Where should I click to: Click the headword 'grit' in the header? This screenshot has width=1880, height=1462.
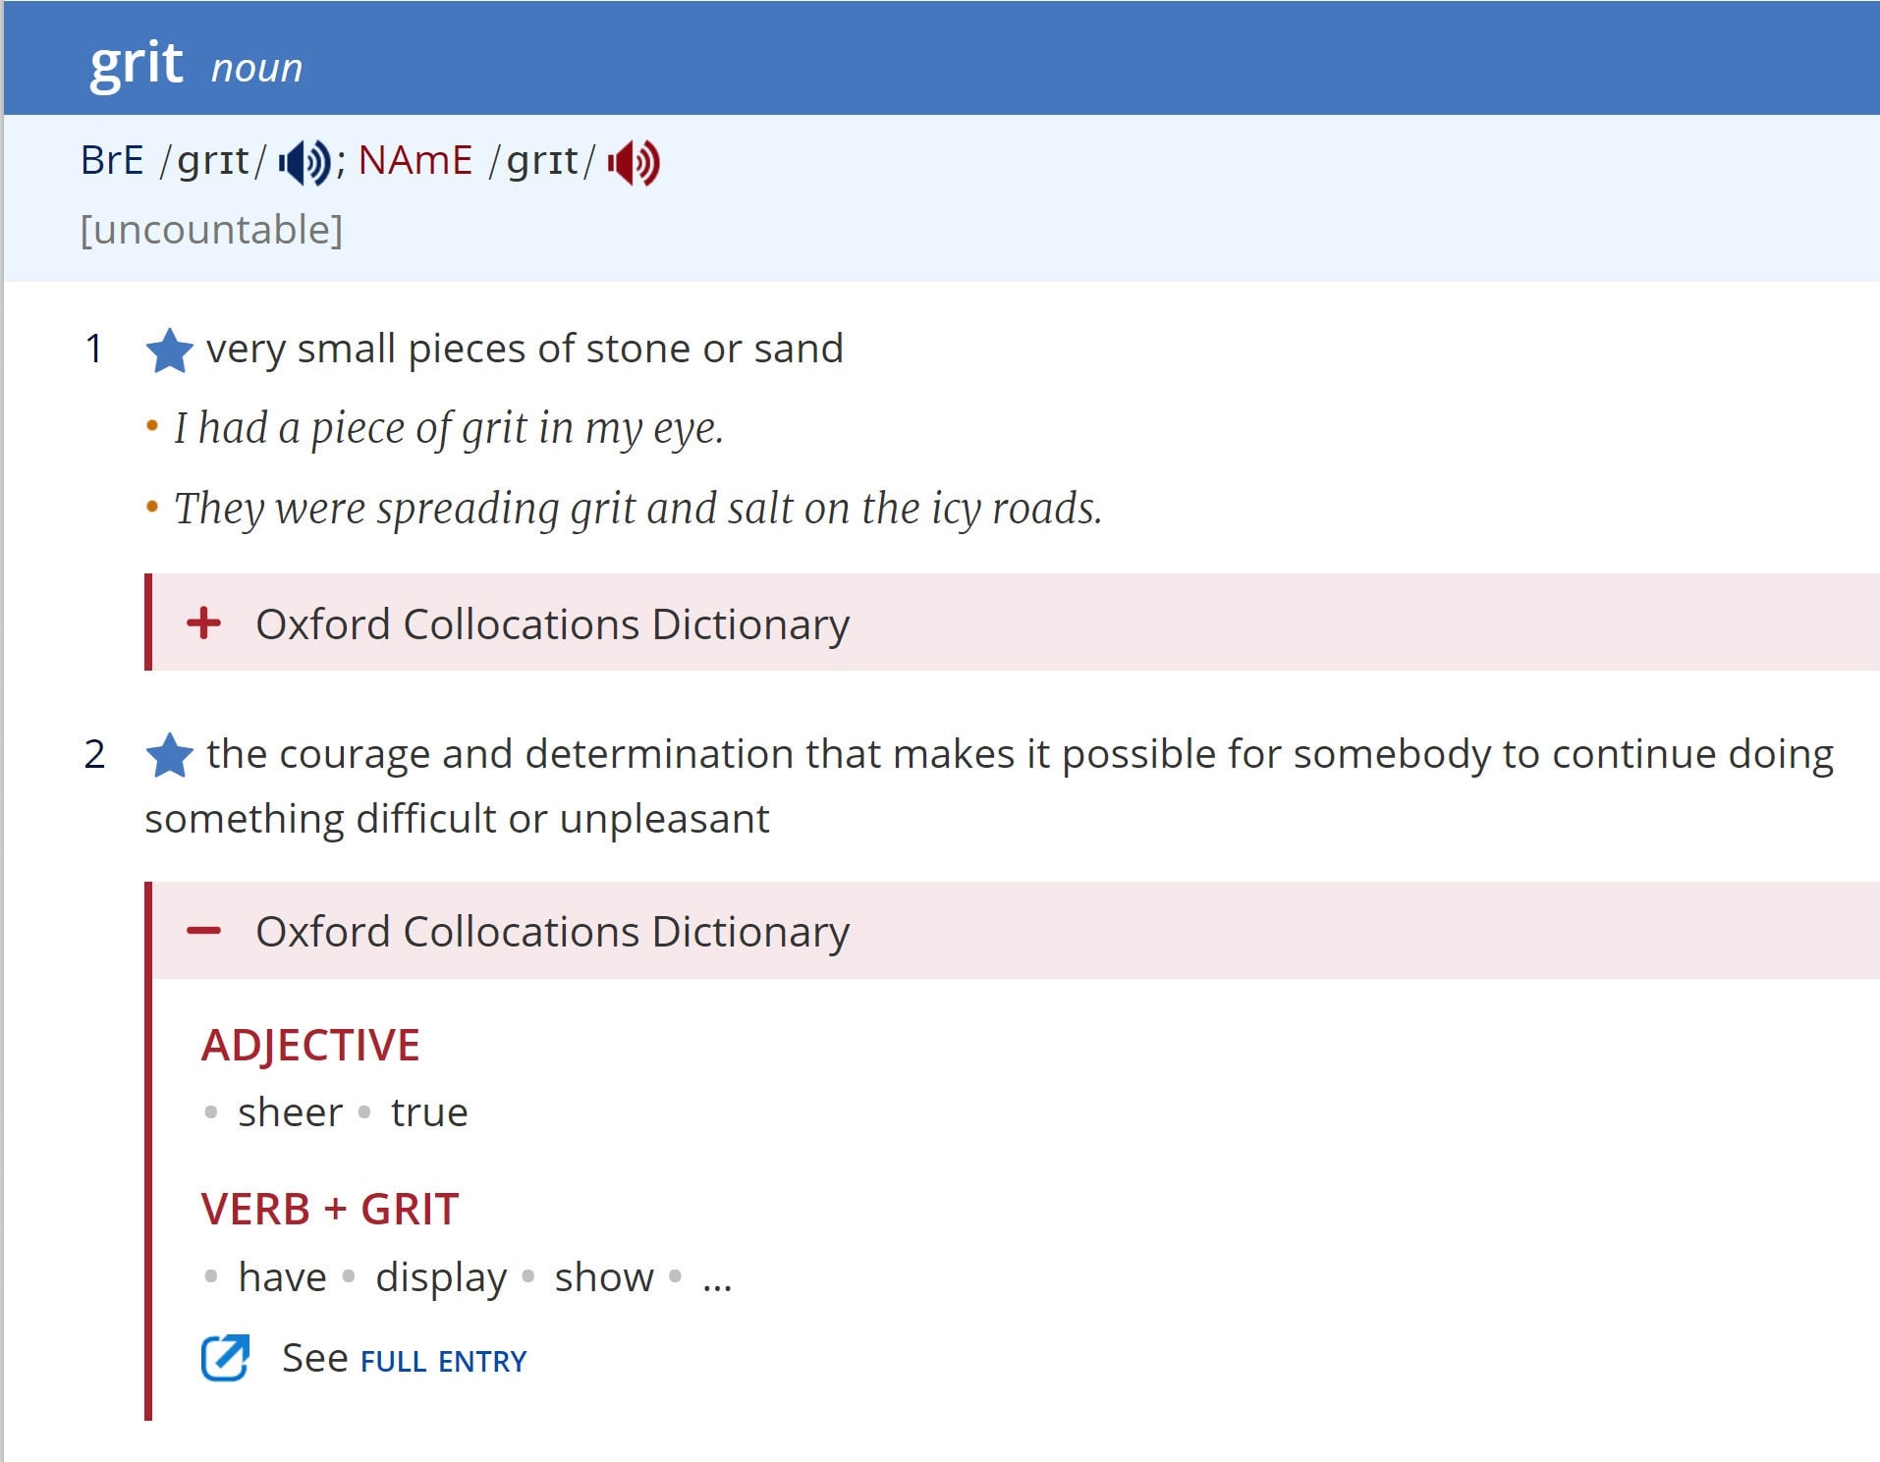coord(136,64)
